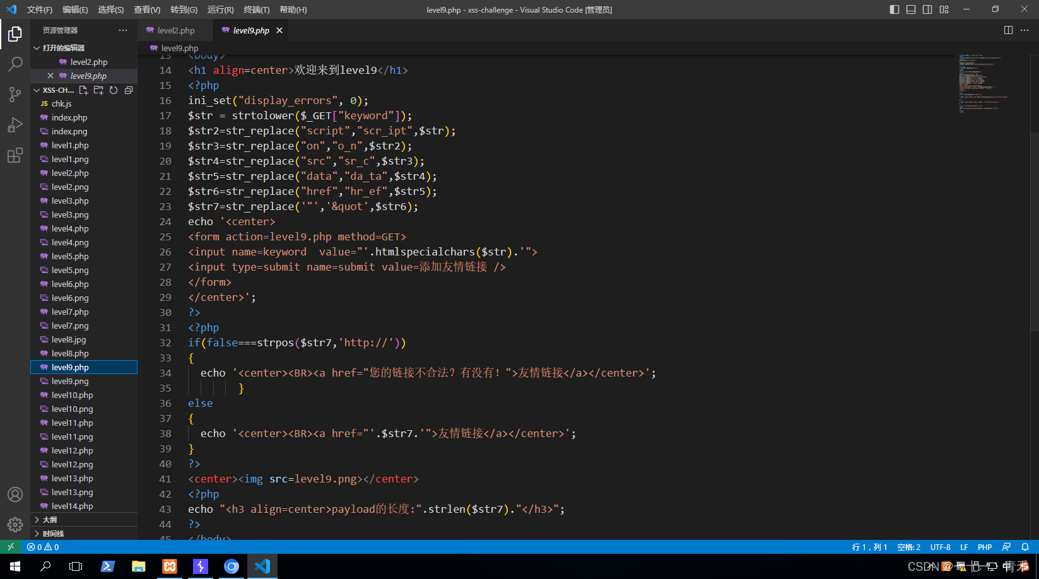The image size is (1039, 579).
Task: Open level1.php in the file tree
Action: (84, 145)
